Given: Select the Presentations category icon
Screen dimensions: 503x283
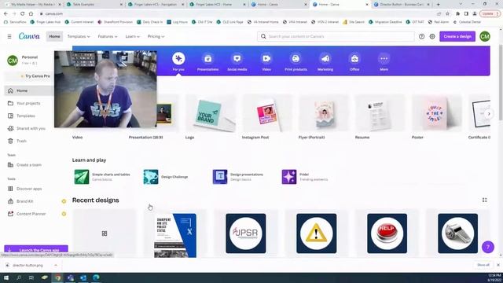Looking at the screenshot, I should (x=207, y=59).
